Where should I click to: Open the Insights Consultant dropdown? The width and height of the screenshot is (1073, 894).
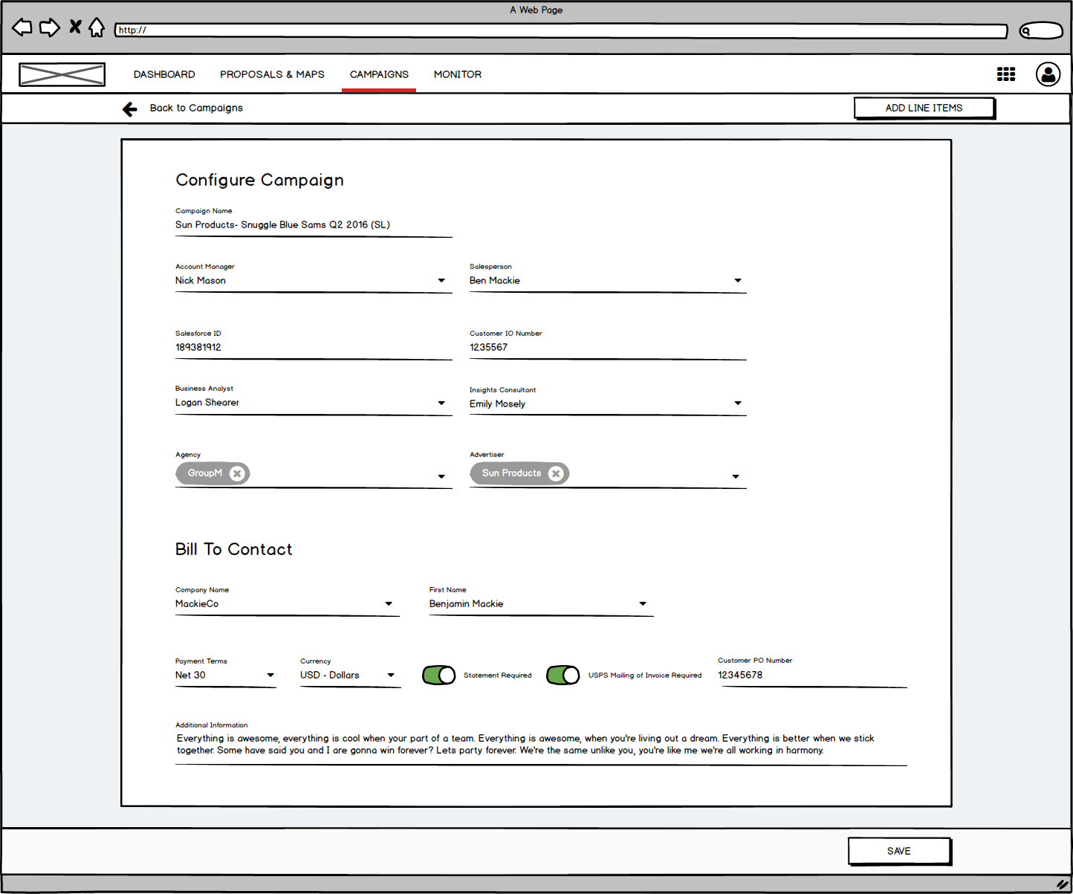point(738,404)
